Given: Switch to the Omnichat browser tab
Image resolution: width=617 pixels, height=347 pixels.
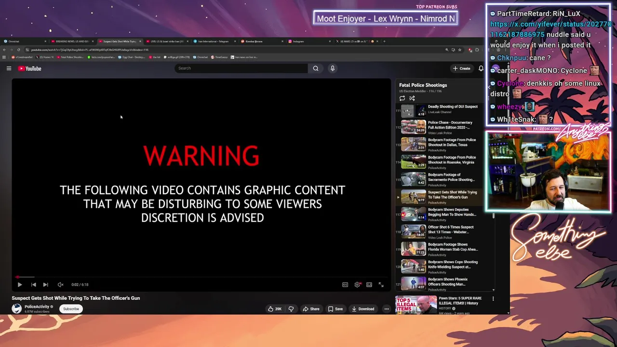Looking at the screenshot, I should (24, 41).
